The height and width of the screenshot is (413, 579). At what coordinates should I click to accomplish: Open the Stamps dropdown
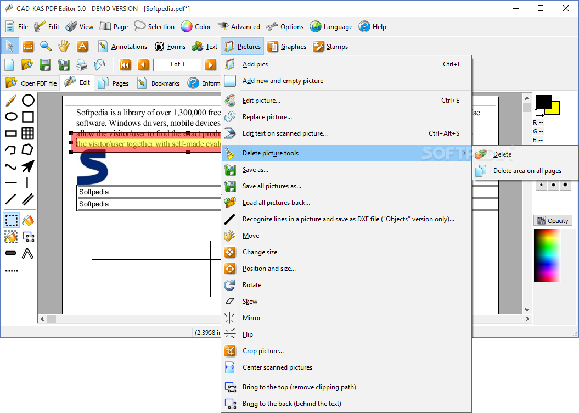(330, 47)
